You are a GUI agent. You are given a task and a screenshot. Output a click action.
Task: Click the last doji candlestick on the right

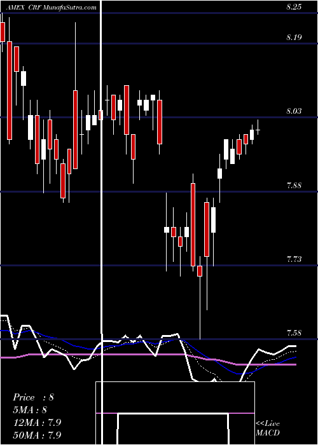(x=258, y=130)
